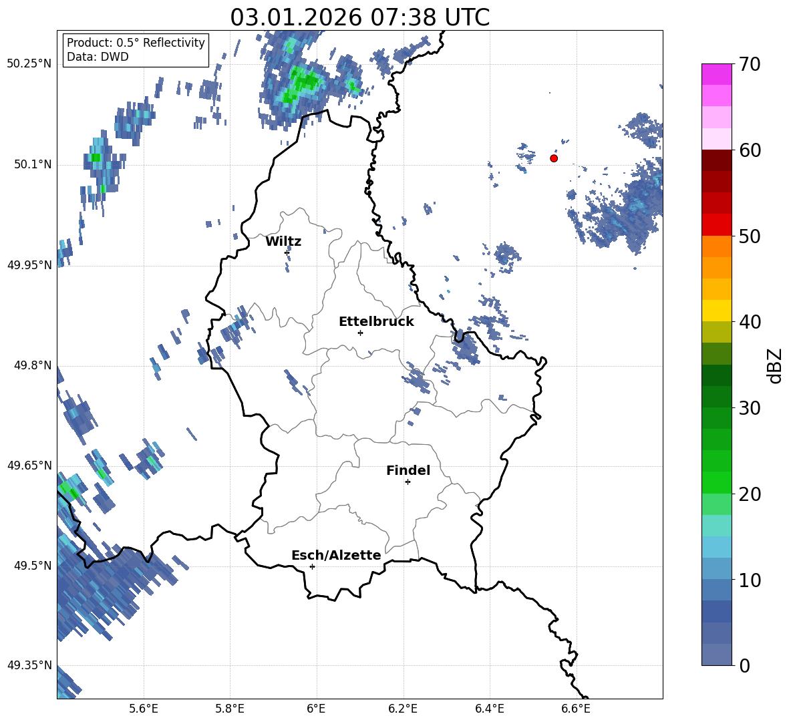Click the 49.8°N latitude label

33,365
